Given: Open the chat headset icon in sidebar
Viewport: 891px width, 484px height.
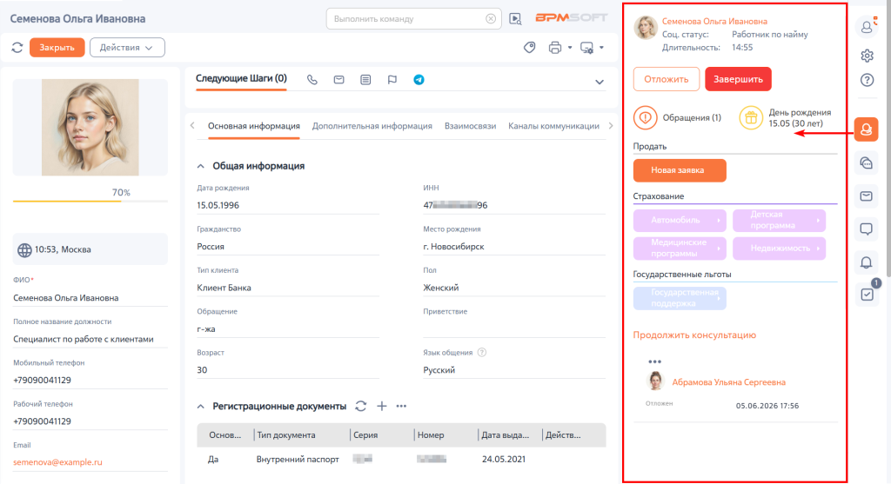Looking at the screenshot, I should pos(866,163).
